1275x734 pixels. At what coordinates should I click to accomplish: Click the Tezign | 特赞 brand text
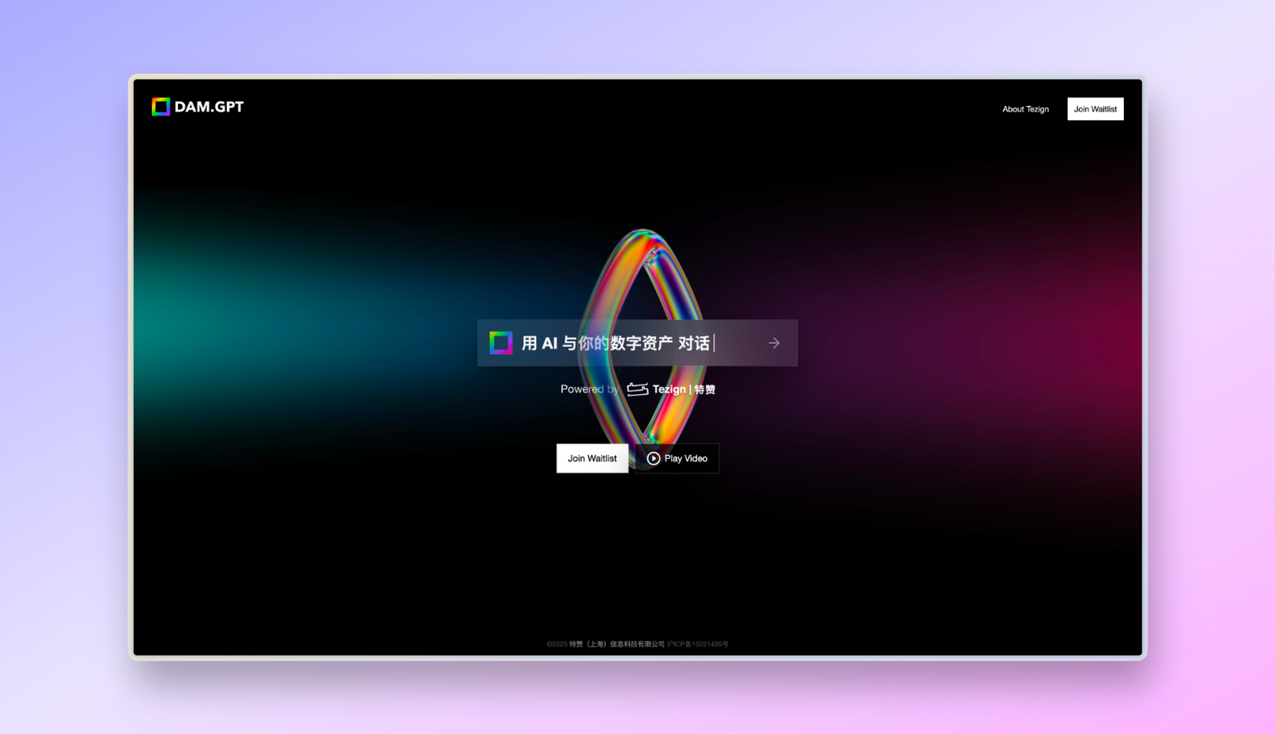[x=683, y=389]
